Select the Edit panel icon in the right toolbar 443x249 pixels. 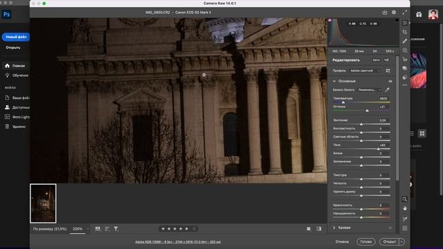(x=404, y=23)
